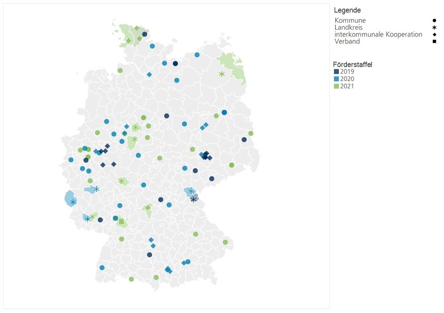Click the green circle on northwest coast

point(120,71)
